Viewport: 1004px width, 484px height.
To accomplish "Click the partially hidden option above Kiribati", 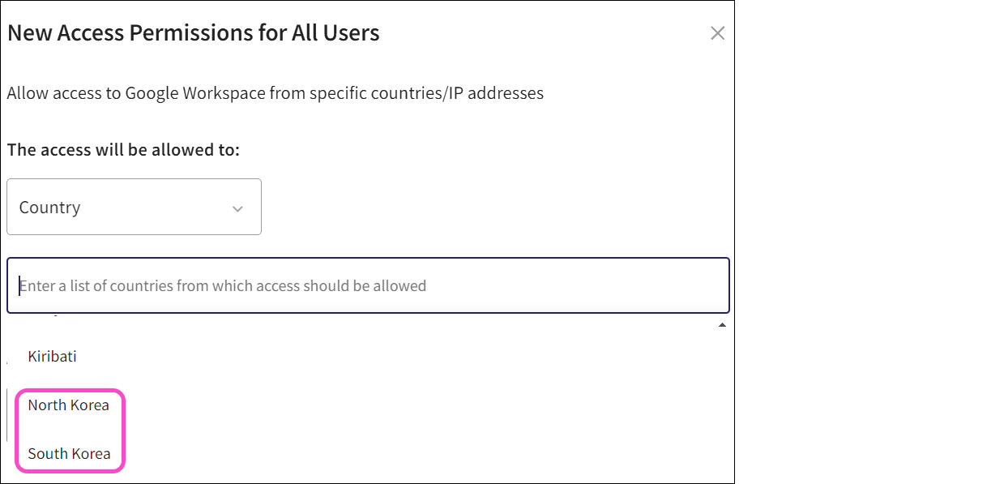I will coord(49,317).
